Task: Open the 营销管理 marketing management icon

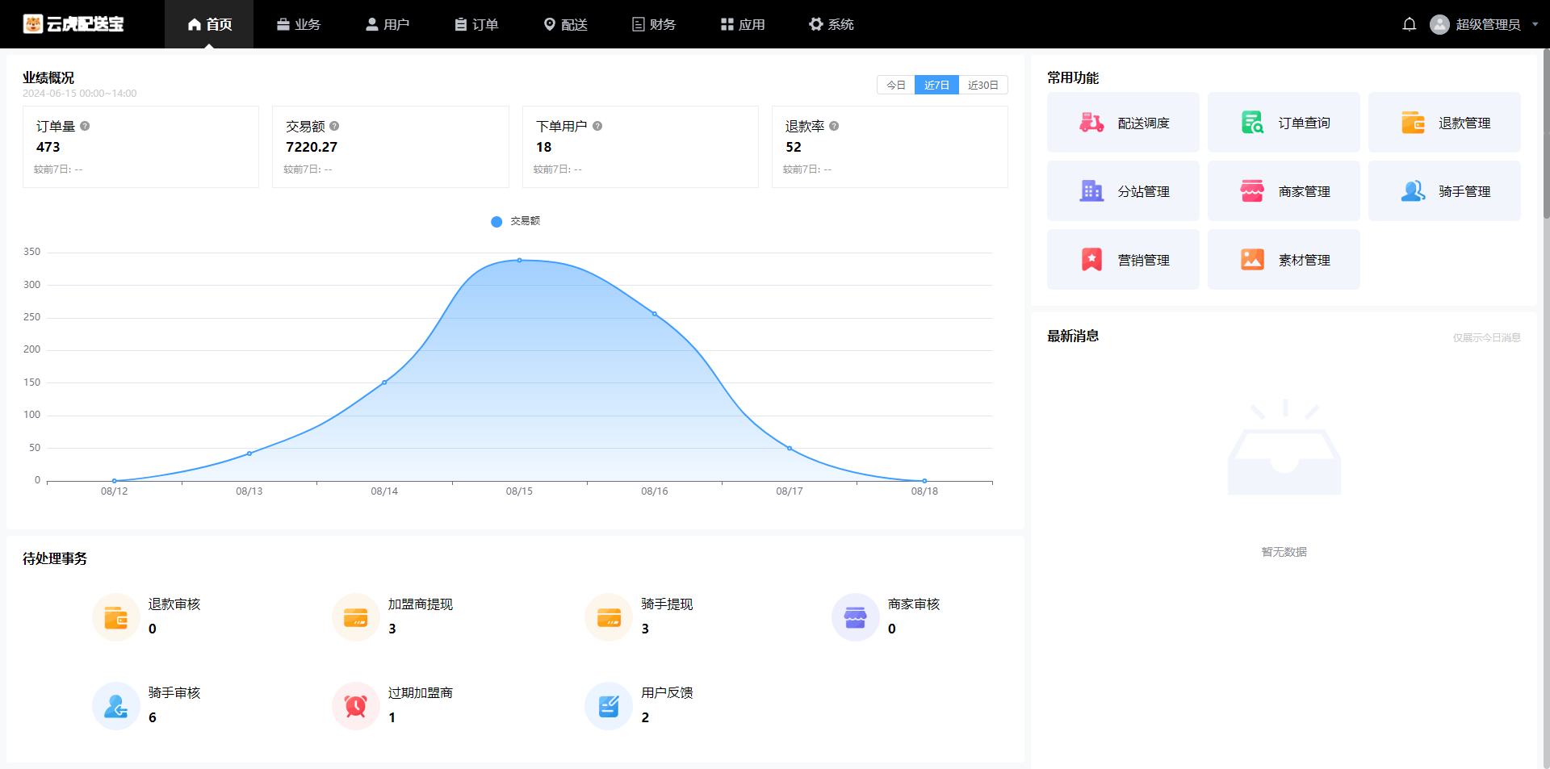Action: click(x=1091, y=259)
